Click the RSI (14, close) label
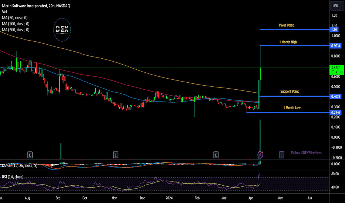The width and height of the screenshot is (345, 203). 13,177
